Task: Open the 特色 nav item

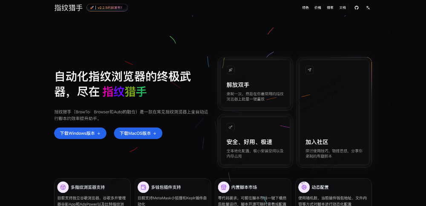Action: (x=305, y=8)
